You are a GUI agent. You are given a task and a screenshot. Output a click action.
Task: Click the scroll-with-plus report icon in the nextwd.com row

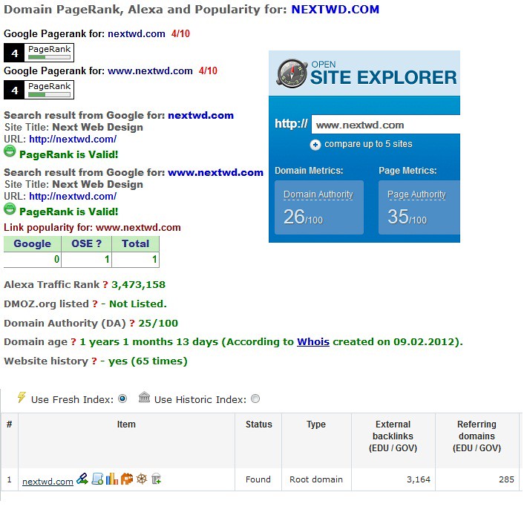tap(97, 479)
